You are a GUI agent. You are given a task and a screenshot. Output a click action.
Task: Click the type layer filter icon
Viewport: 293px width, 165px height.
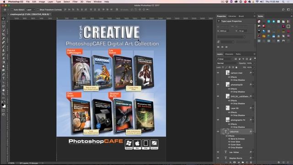243,59
